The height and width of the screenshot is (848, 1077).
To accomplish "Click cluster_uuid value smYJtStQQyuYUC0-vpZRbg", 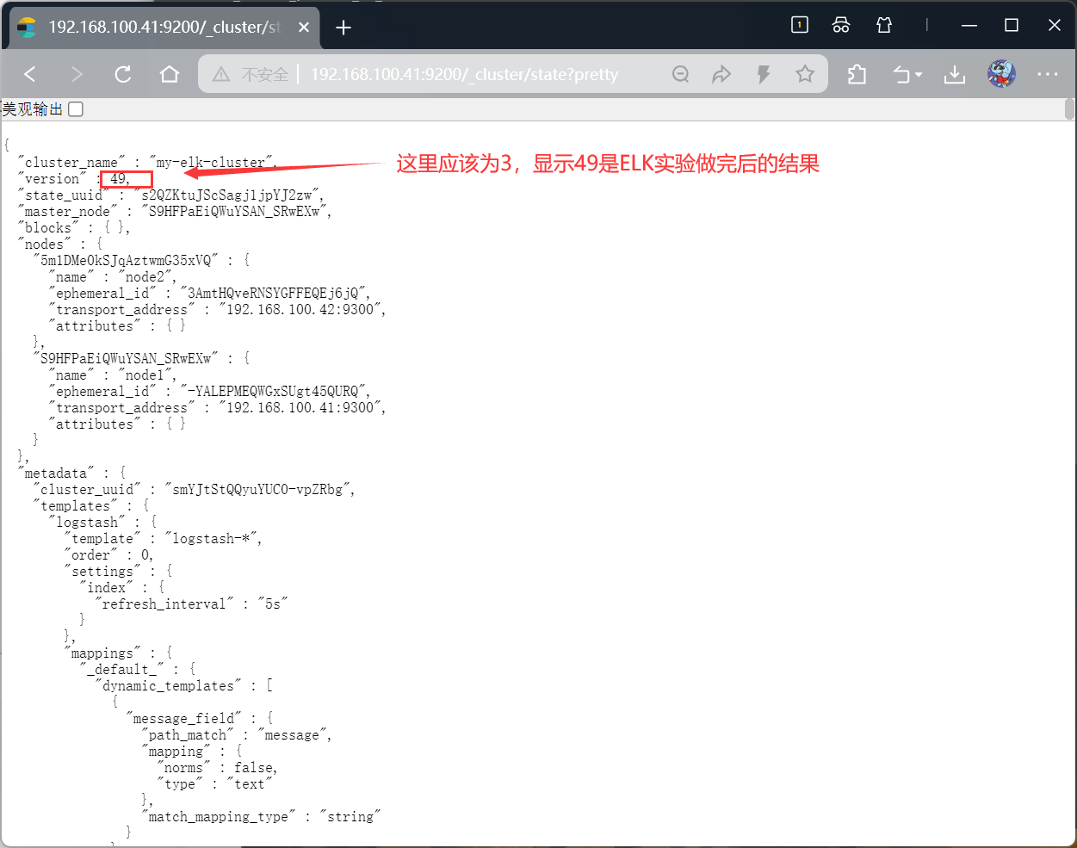I will pyautogui.click(x=256, y=490).
